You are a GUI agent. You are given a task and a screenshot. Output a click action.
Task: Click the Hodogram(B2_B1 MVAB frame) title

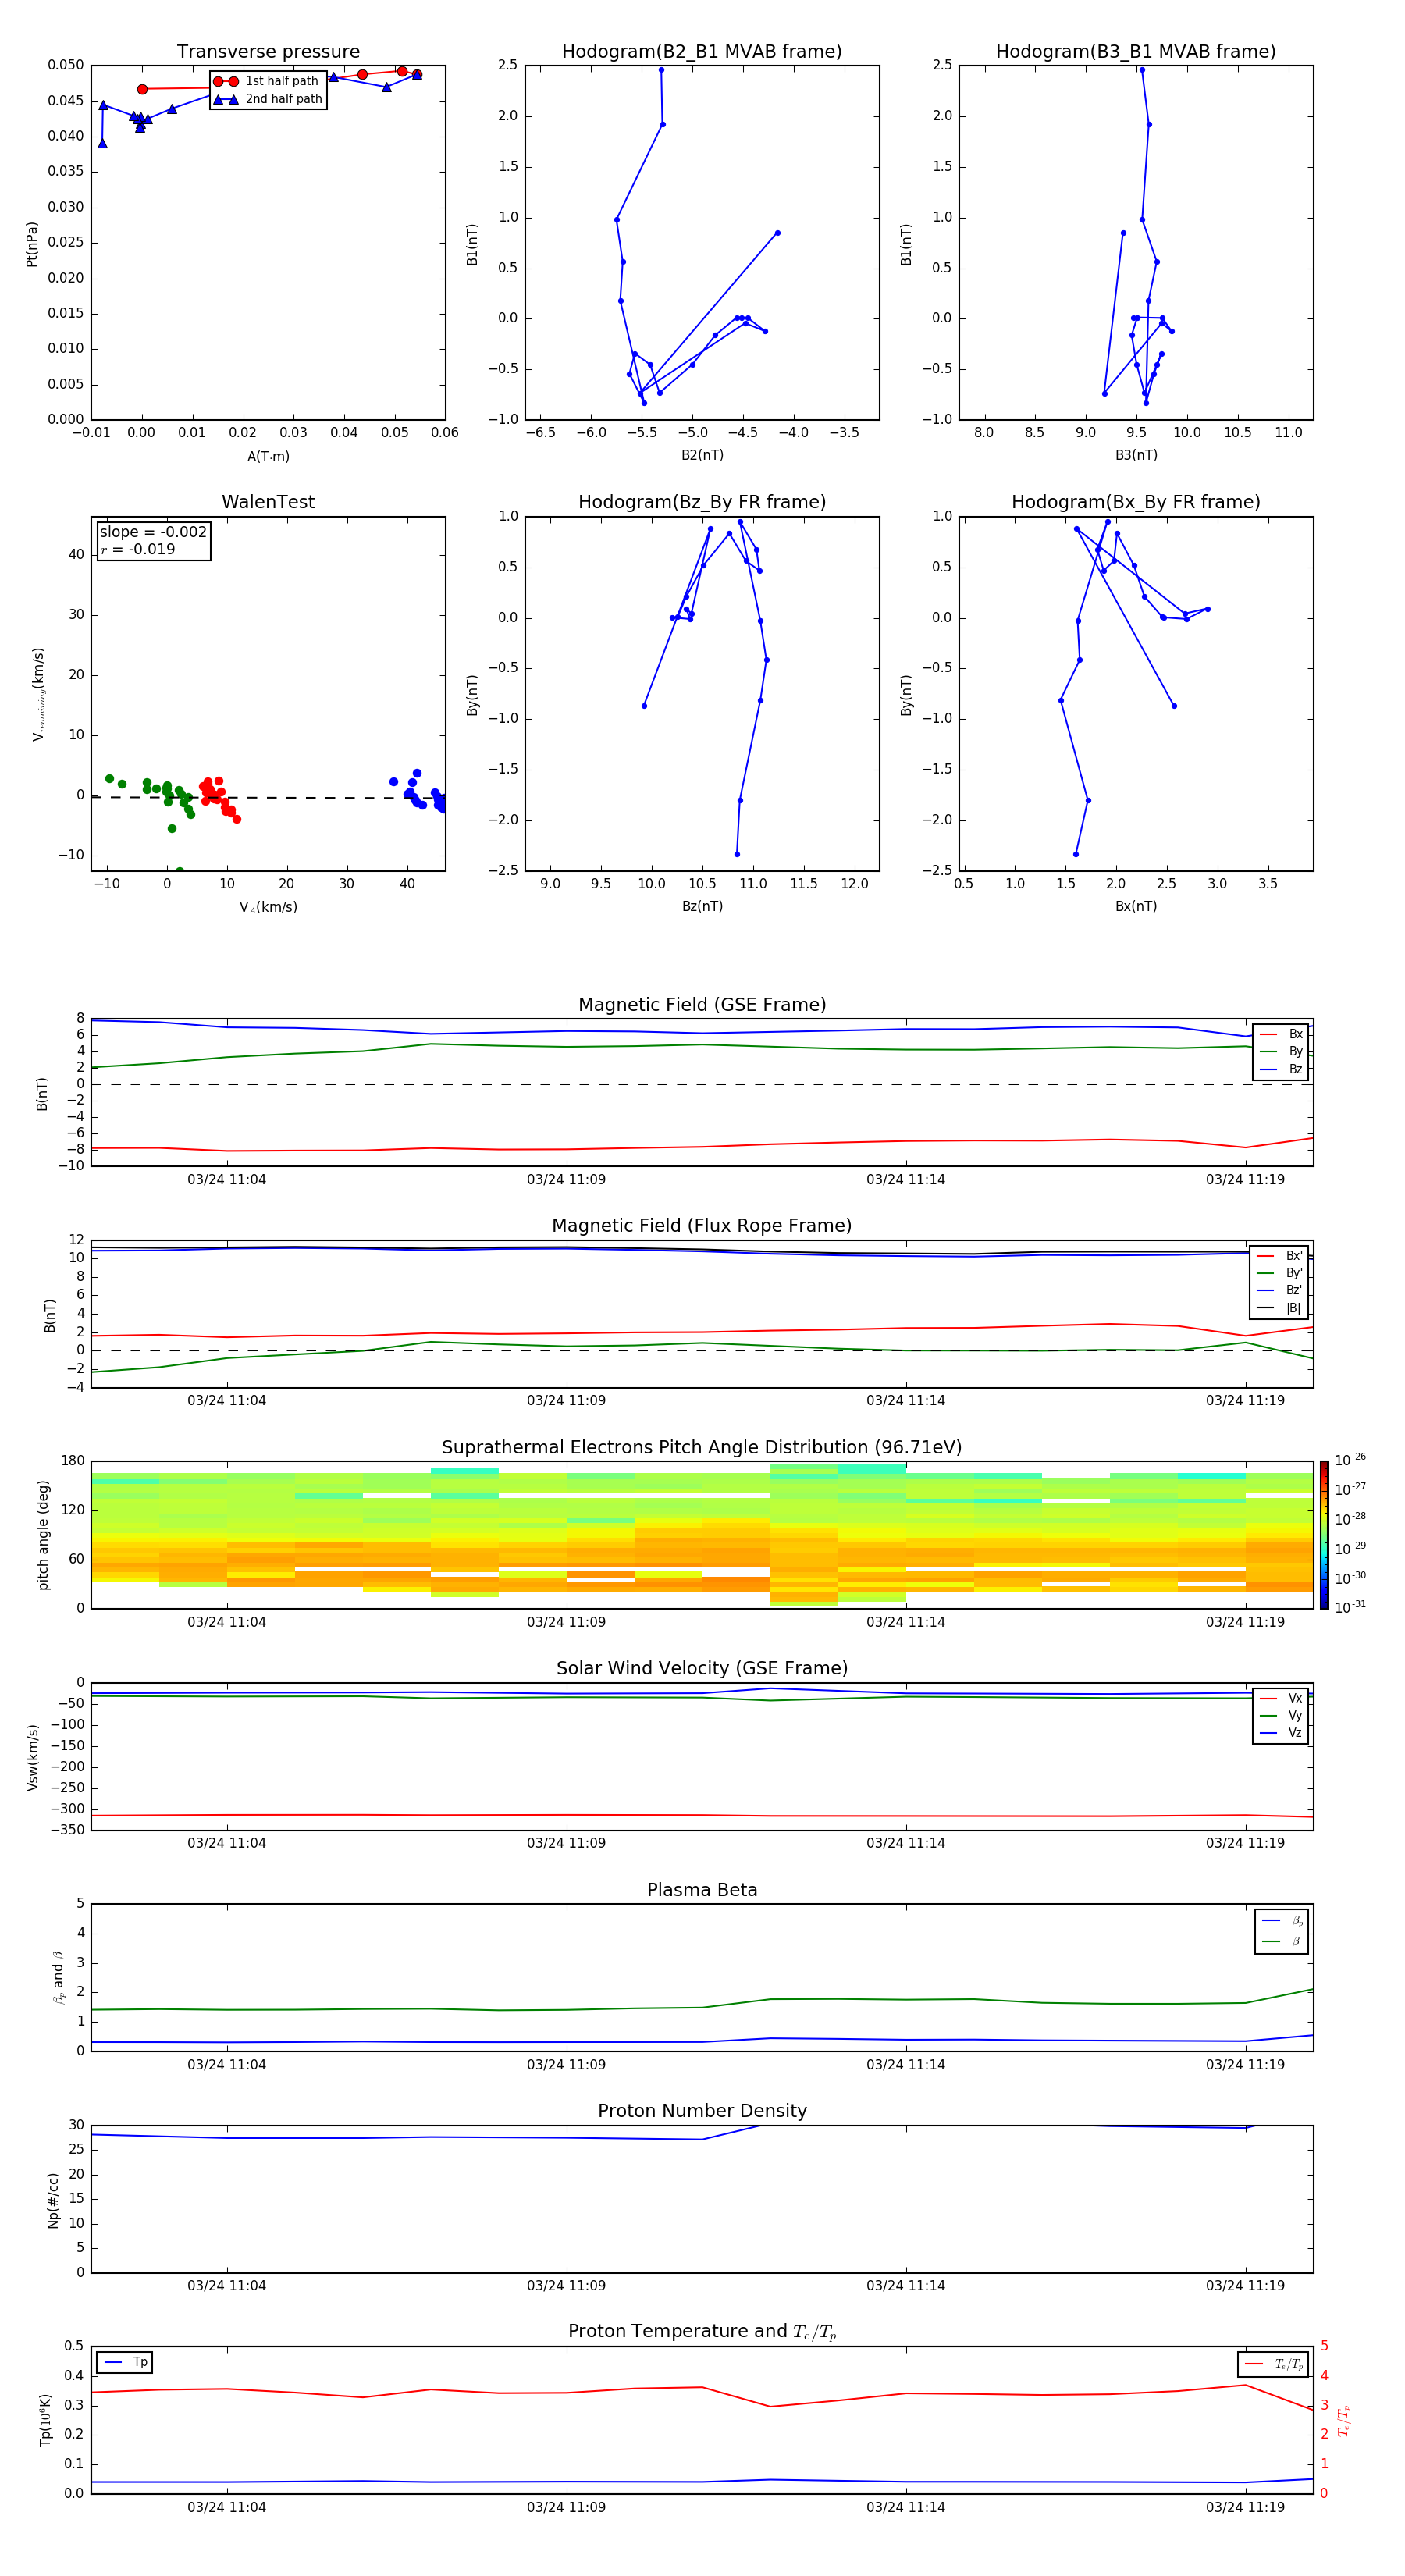702,52
